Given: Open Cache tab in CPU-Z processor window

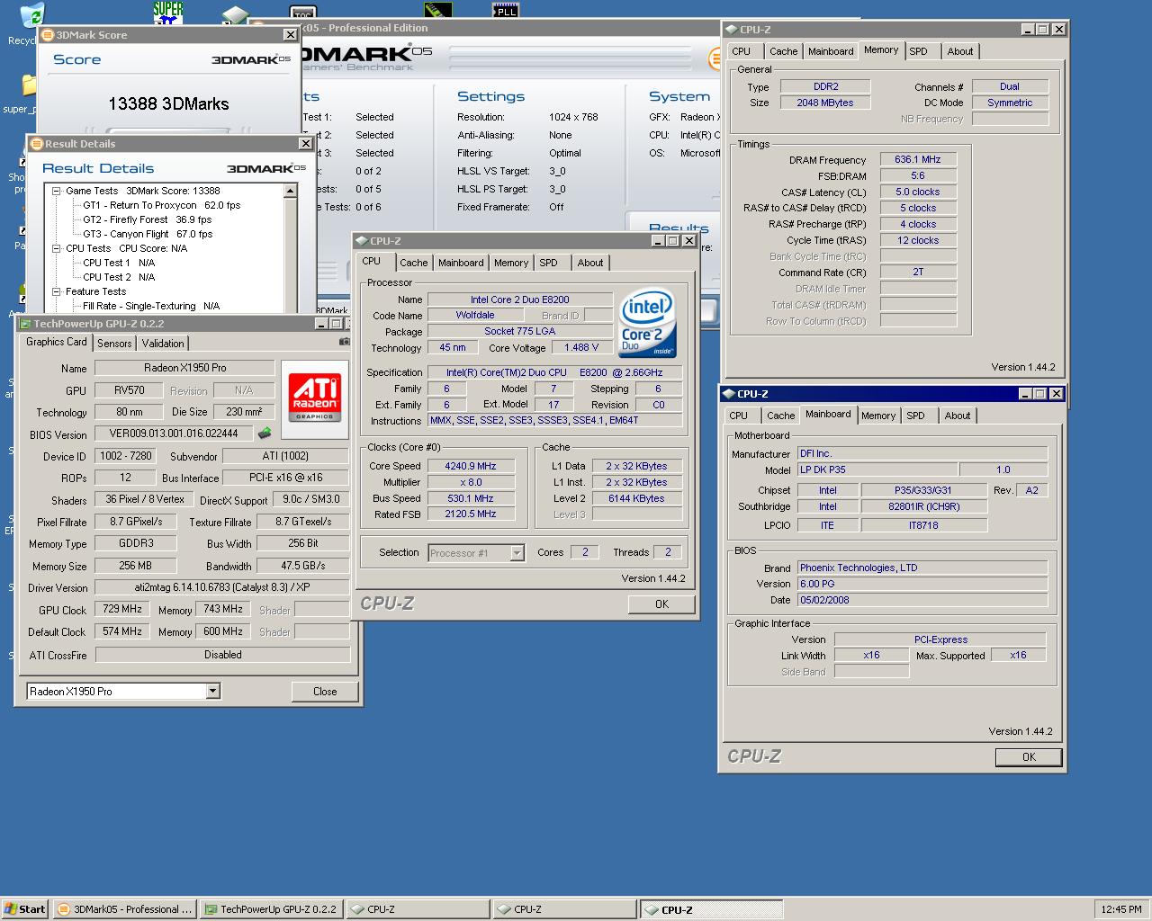Looking at the screenshot, I should pos(414,263).
